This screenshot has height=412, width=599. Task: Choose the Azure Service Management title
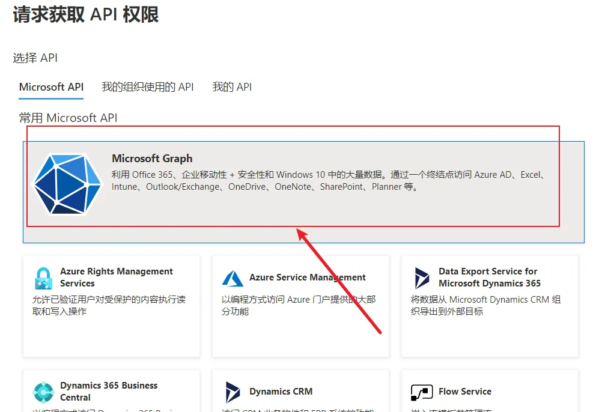[308, 277]
